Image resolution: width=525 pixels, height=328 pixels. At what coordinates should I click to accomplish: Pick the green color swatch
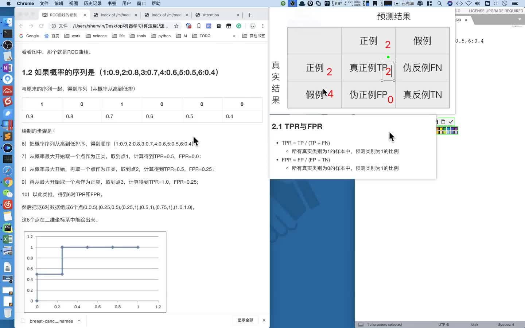click(444, 129)
